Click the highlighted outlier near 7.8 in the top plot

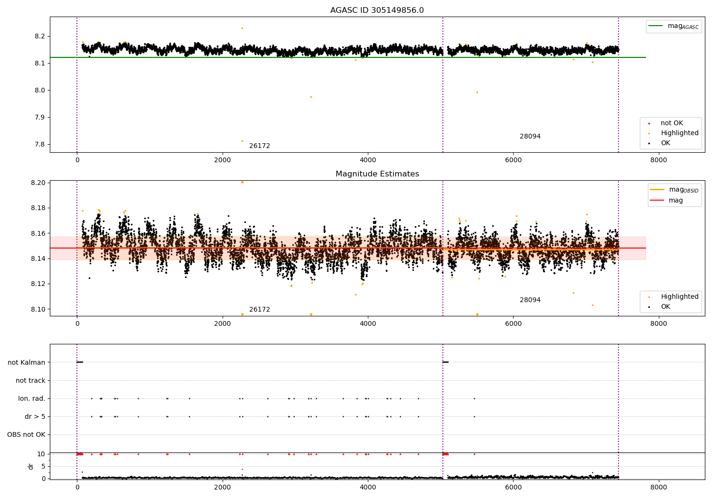coord(242,141)
